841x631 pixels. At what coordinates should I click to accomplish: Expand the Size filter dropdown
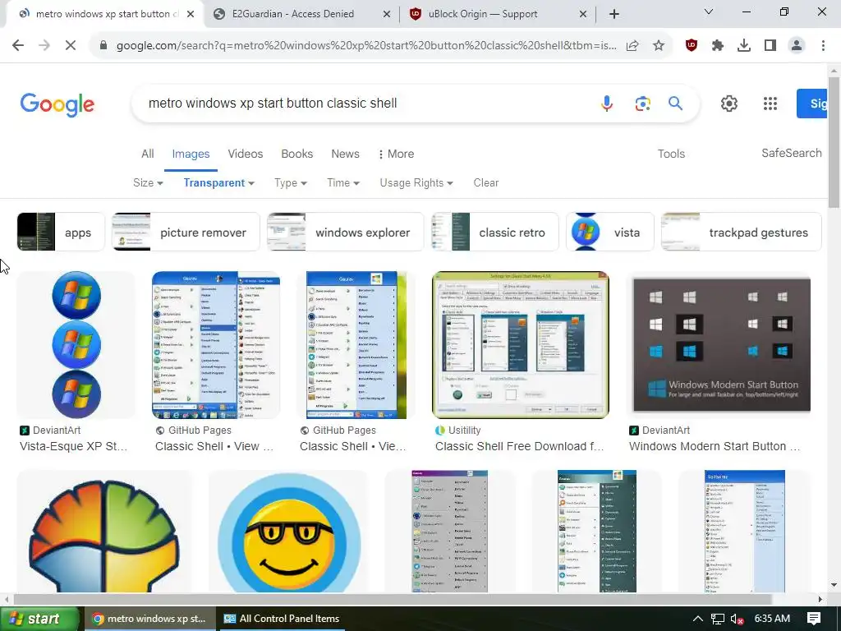[x=148, y=183]
